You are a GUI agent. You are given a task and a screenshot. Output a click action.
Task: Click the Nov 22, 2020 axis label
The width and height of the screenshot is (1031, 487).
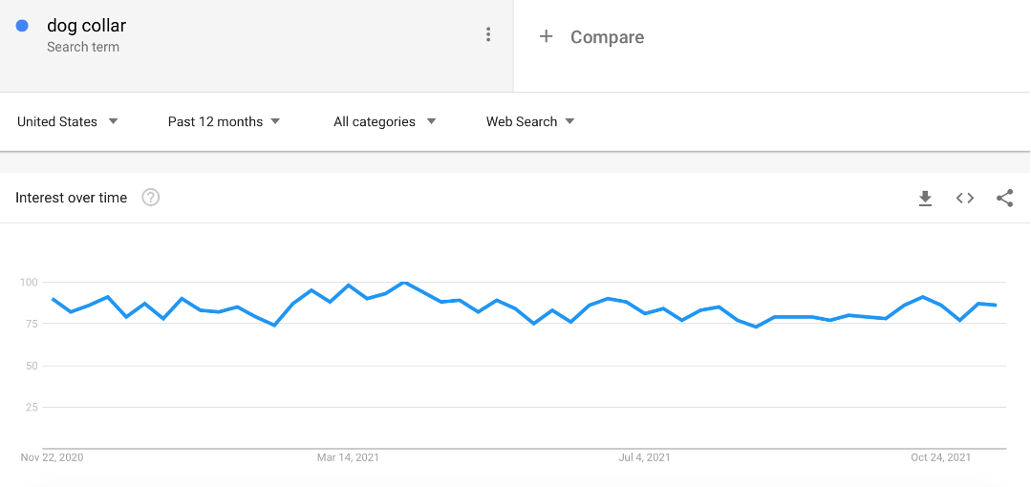point(52,457)
